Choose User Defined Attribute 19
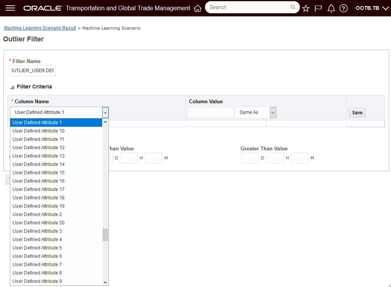The height and width of the screenshot is (287, 391). click(x=56, y=206)
